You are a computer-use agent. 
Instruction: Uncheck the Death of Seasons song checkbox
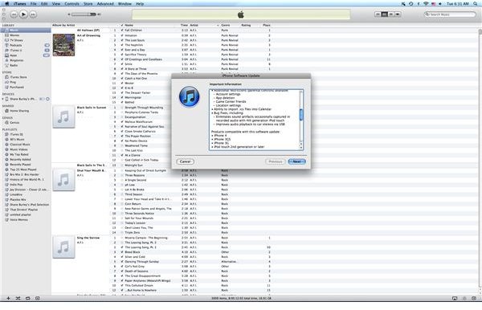(x=122, y=271)
